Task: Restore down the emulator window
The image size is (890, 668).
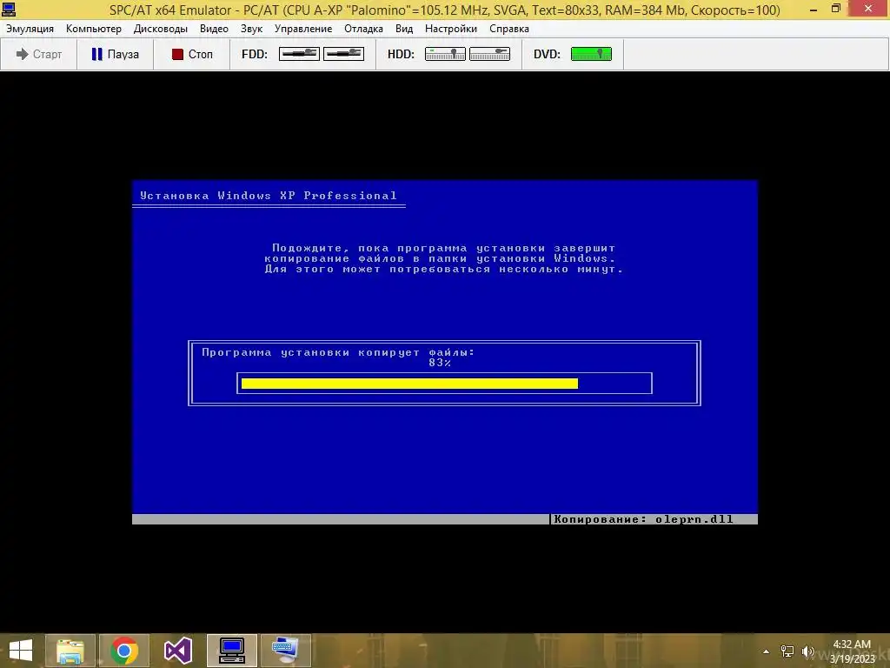Action: [836, 9]
